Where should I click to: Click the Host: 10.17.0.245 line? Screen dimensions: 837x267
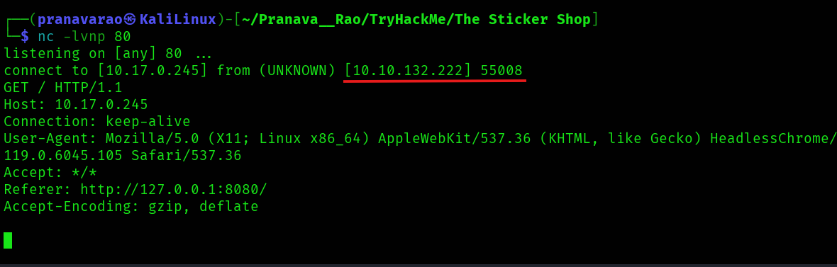click(76, 104)
